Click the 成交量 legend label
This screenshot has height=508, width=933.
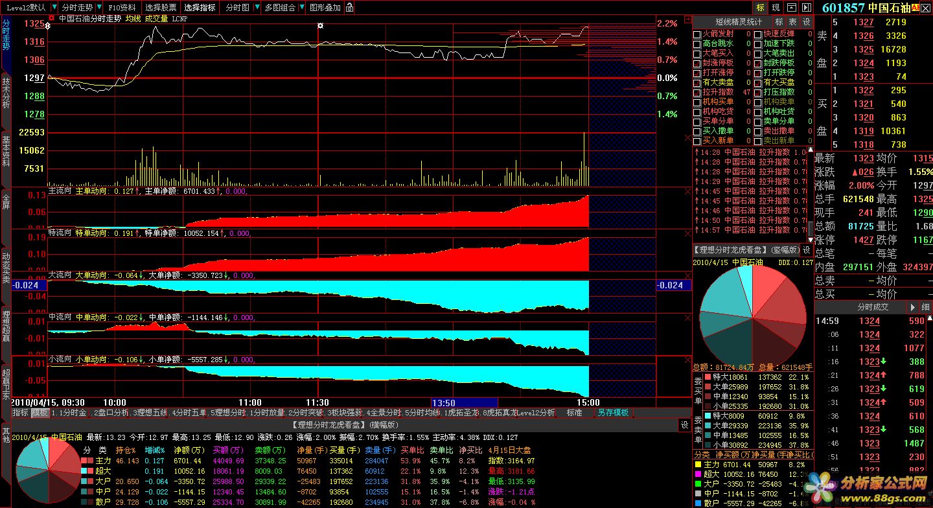click(156, 19)
